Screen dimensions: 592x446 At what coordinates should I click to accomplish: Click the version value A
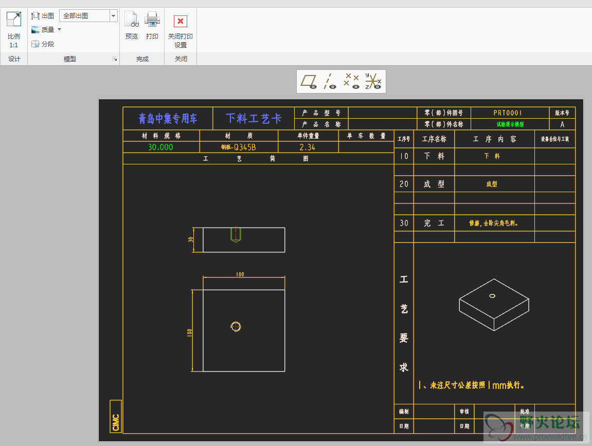[562, 124]
